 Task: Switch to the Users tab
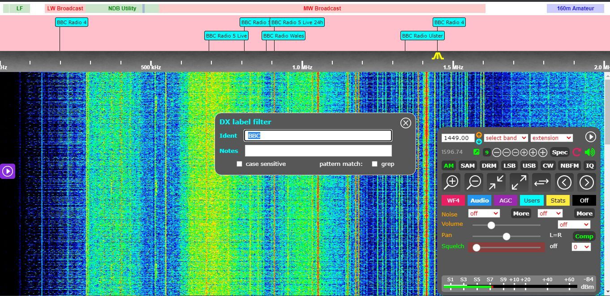pyautogui.click(x=532, y=200)
